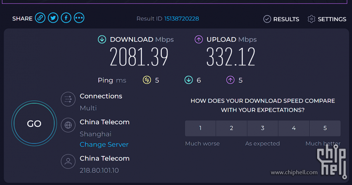Rate download speed as 5 Much better
Viewport: 352px width, 185px height.
pyautogui.click(x=325, y=128)
